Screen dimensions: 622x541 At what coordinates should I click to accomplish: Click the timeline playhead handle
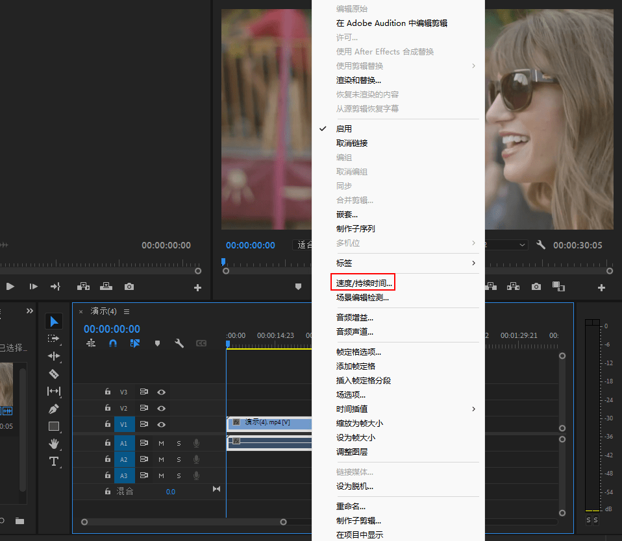pyautogui.click(x=228, y=344)
